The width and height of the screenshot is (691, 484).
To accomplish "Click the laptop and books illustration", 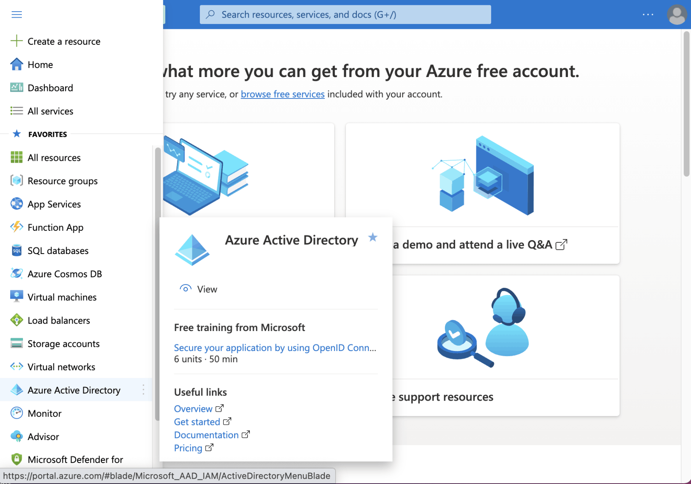I will (x=205, y=175).
